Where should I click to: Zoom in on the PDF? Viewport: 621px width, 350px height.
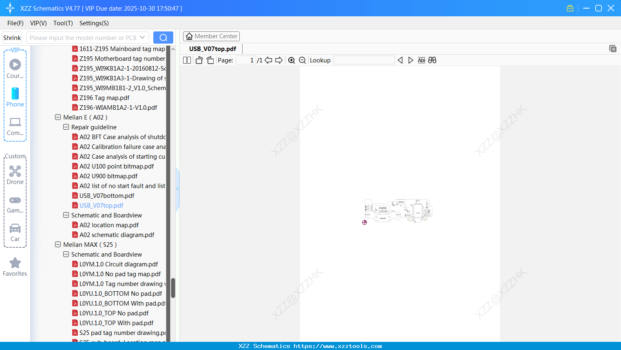292,60
